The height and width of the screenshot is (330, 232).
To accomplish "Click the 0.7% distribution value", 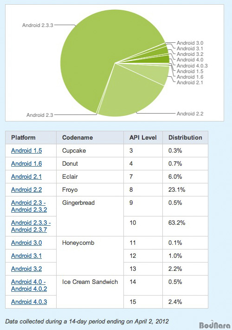I will 175,163.
